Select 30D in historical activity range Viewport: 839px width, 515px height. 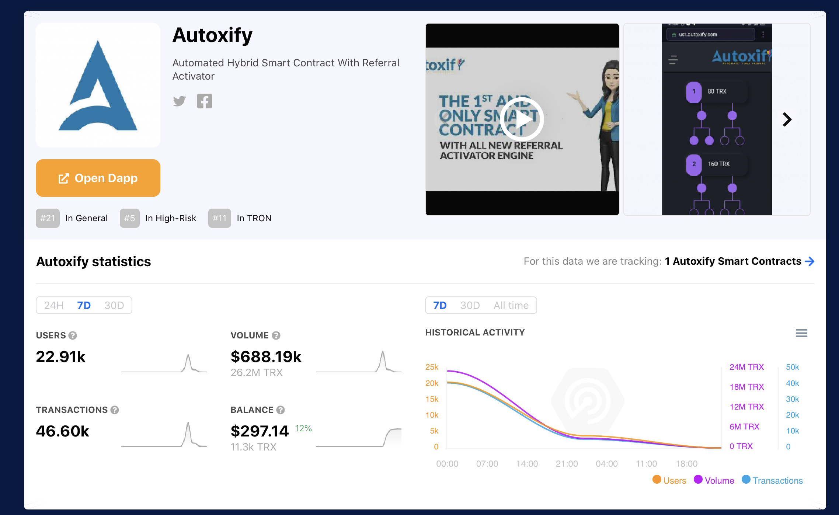(x=470, y=305)
